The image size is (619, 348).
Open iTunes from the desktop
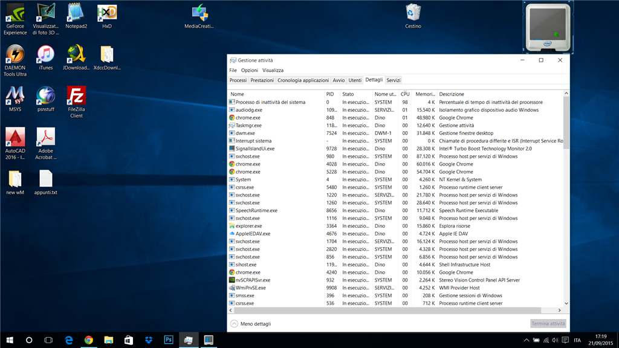tap(46, 57)
